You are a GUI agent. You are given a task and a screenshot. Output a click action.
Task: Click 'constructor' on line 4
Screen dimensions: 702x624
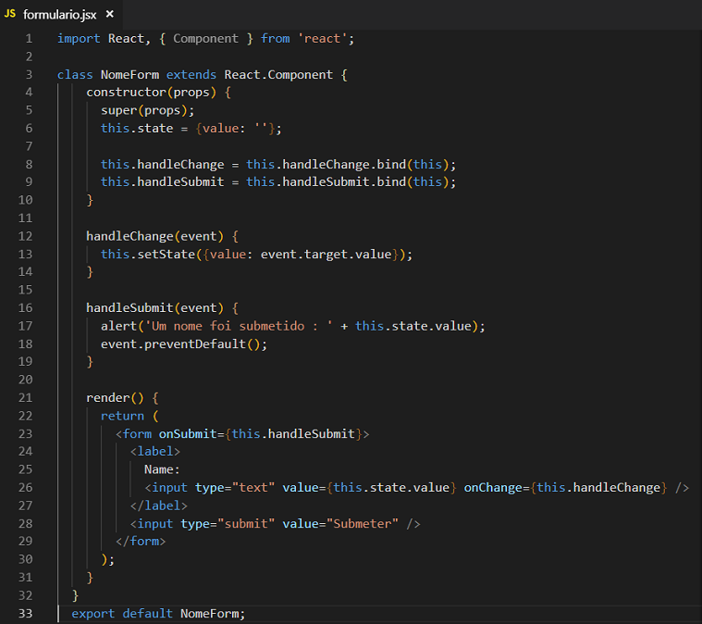pyautogui.click(x=126, y=93)
